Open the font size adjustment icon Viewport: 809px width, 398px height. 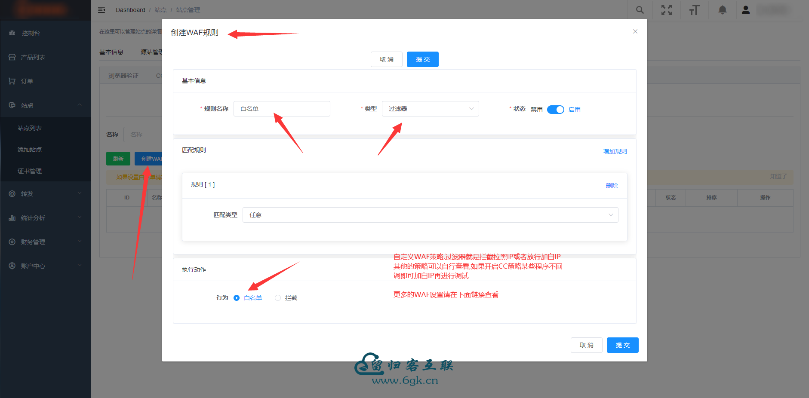[694, 10]
